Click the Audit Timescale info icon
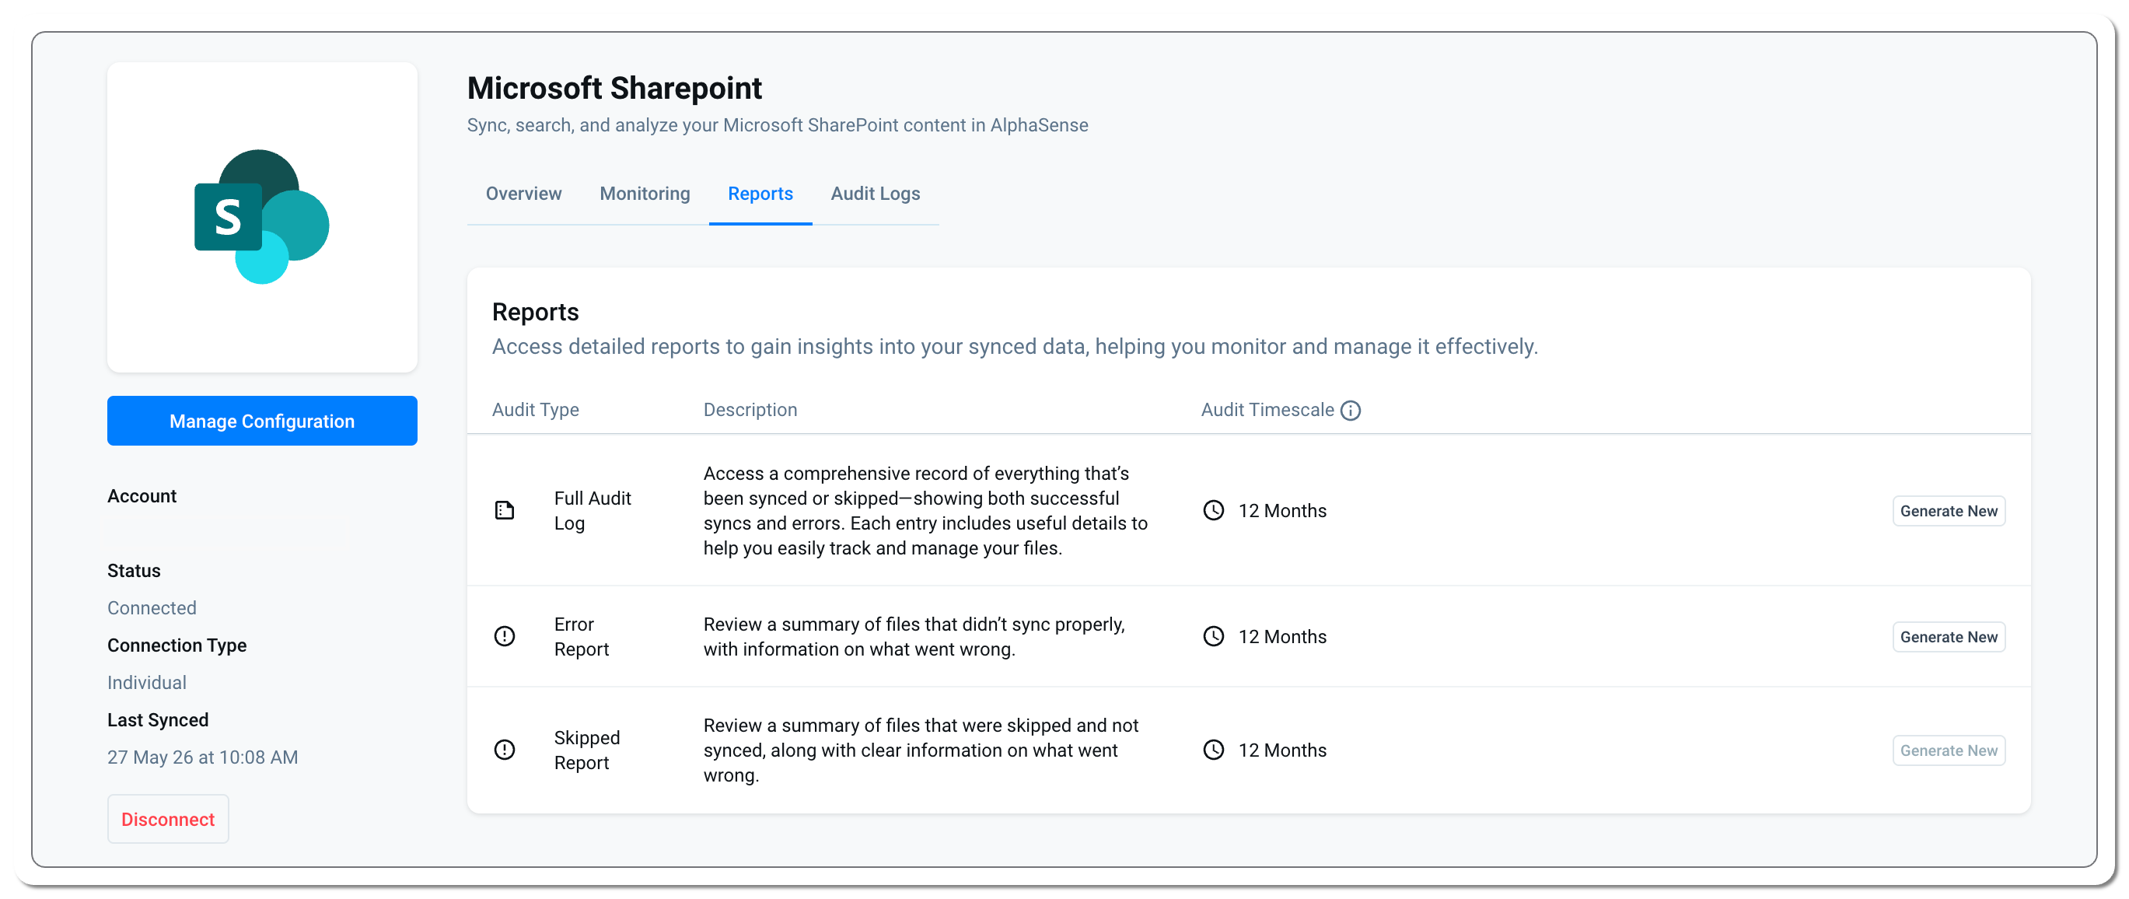This screenshot has height=899, width=2129. pos(1351,411)
